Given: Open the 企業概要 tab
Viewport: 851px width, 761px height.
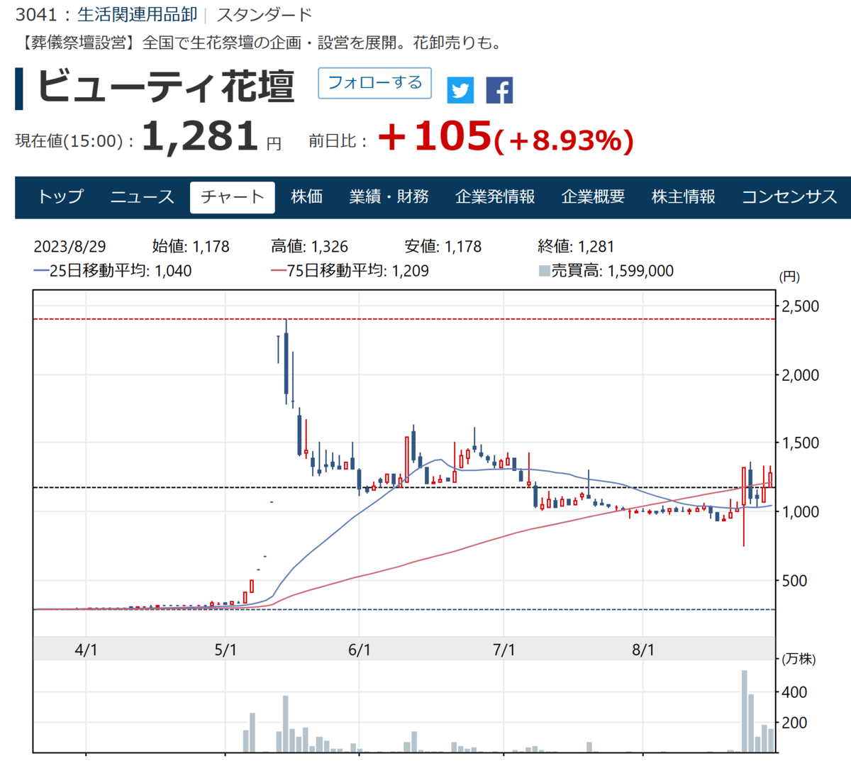Looking at the screenshot, I should click(x=593, y=196).
